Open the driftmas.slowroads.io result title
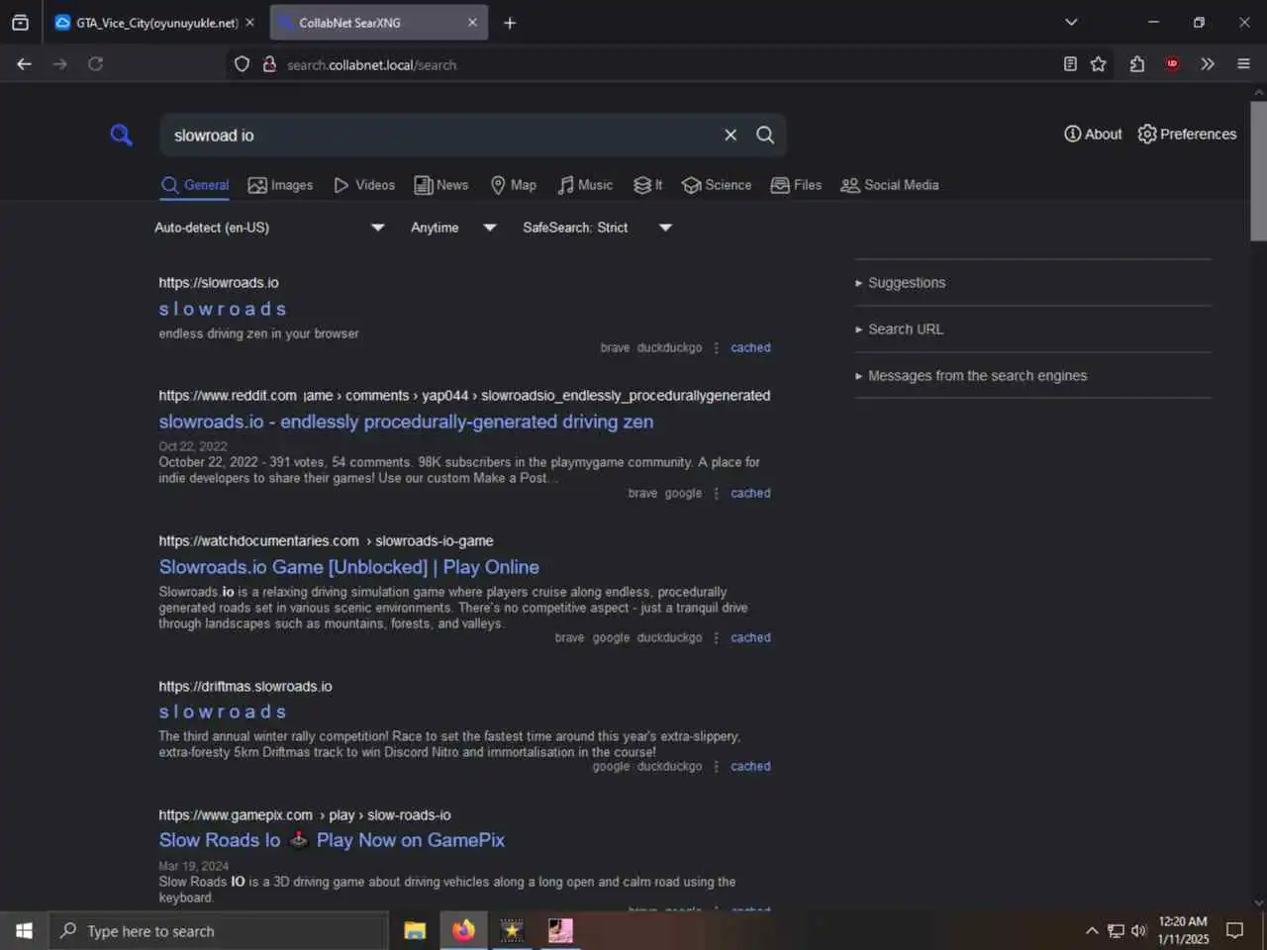This screenshot has width=1267, height=950. click(x=223, y=712)
